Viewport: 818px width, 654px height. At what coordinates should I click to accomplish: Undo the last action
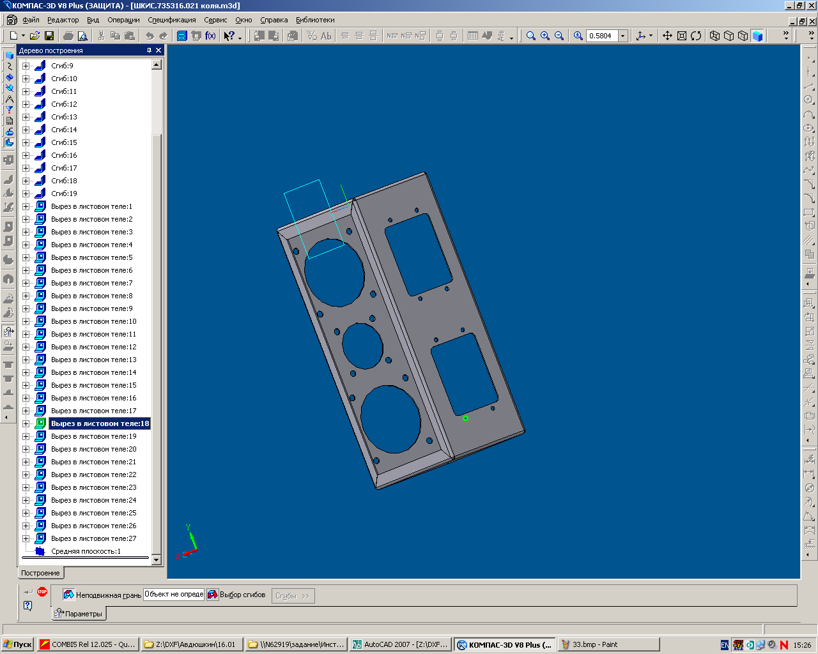149,36
